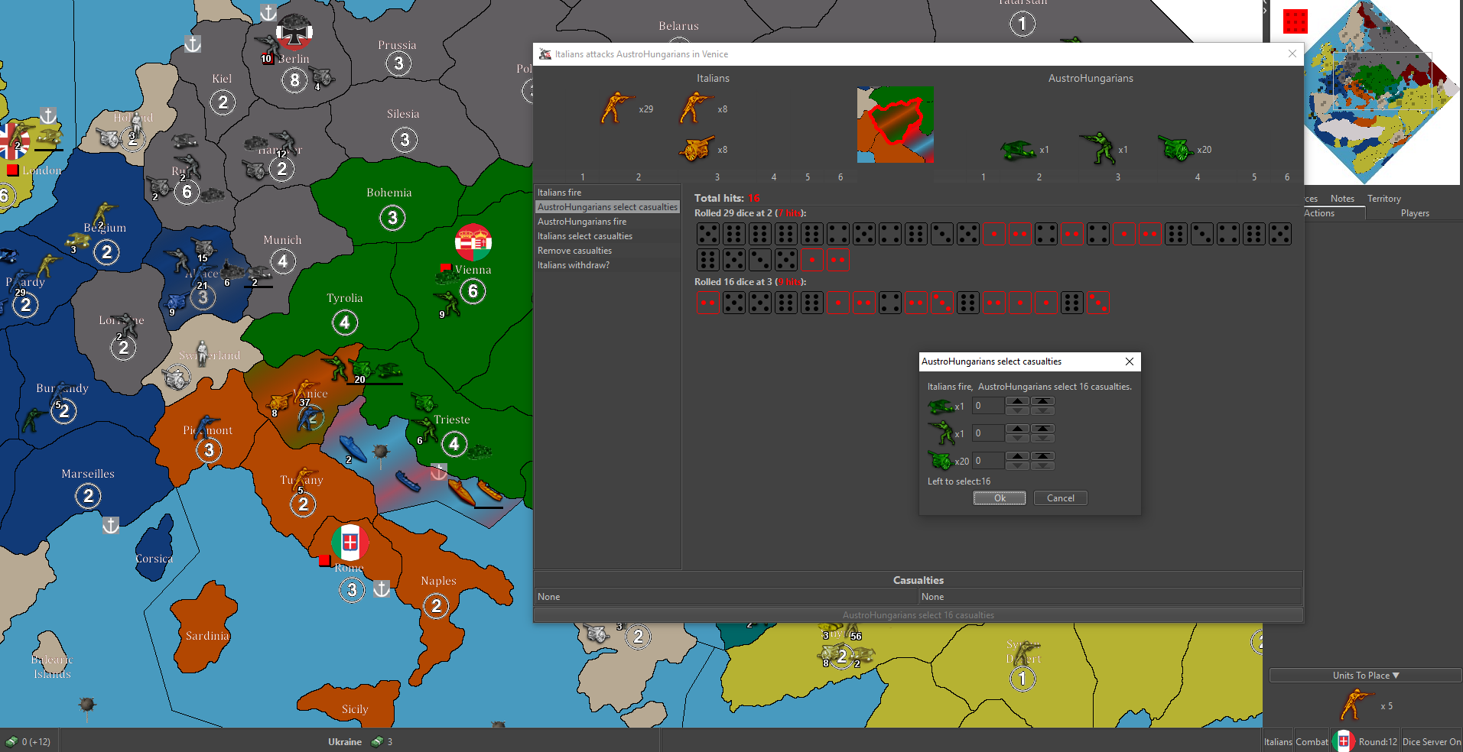
Task: Click the green fighter plane in casualties dialog
Action: [x=940, y=406]
